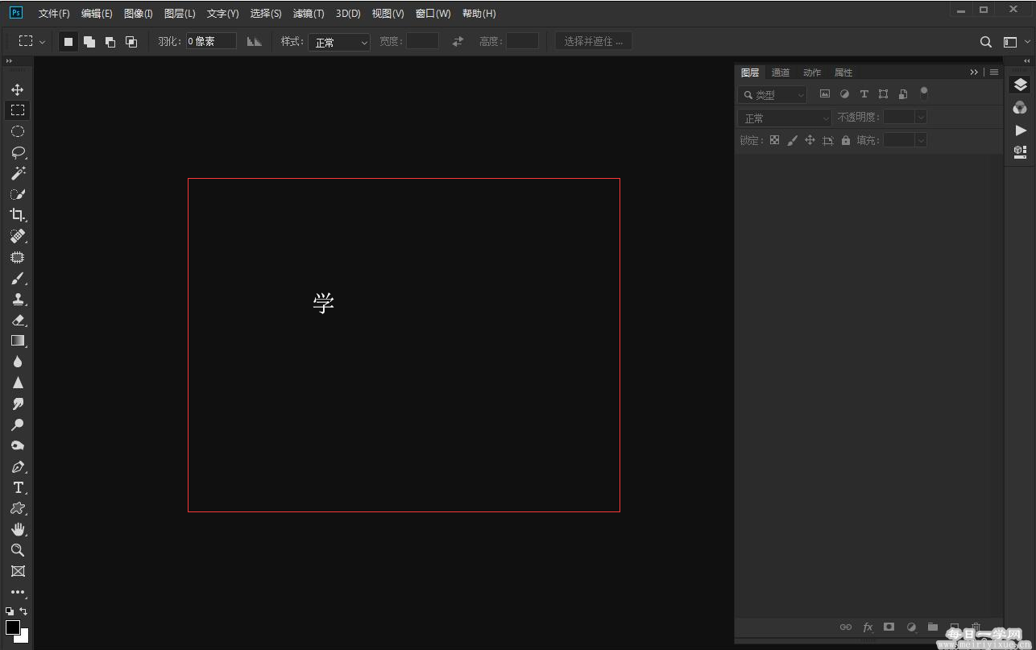
Task: Click the foreground color swatch
Action: tap(12, 627)
